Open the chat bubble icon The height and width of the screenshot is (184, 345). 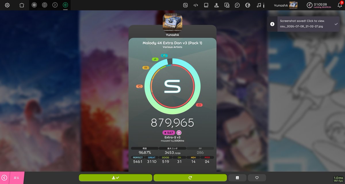coord(237,5)
